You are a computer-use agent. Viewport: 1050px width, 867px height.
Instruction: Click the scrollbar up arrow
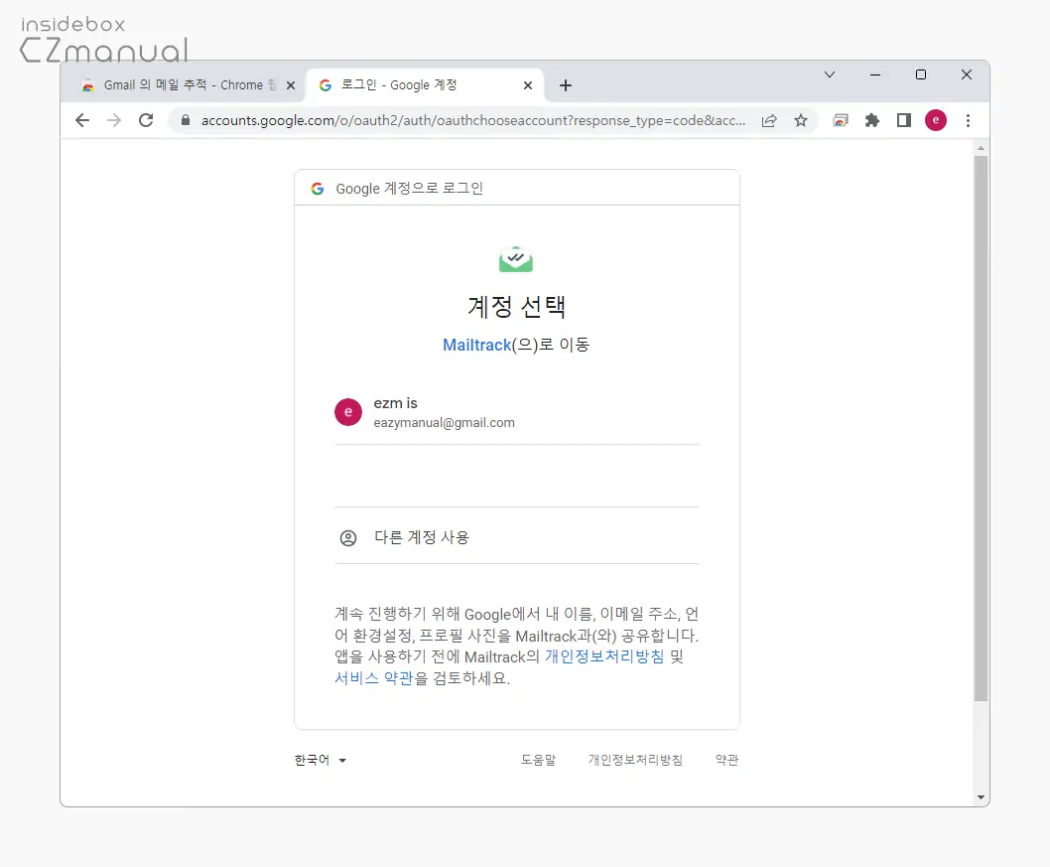point(981,148)
